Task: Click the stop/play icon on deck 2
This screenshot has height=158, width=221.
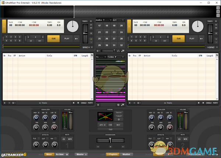Action: (x=201, y=39)
